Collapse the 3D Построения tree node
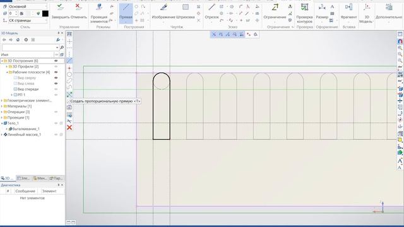404x227 pixels. (2, 61)
